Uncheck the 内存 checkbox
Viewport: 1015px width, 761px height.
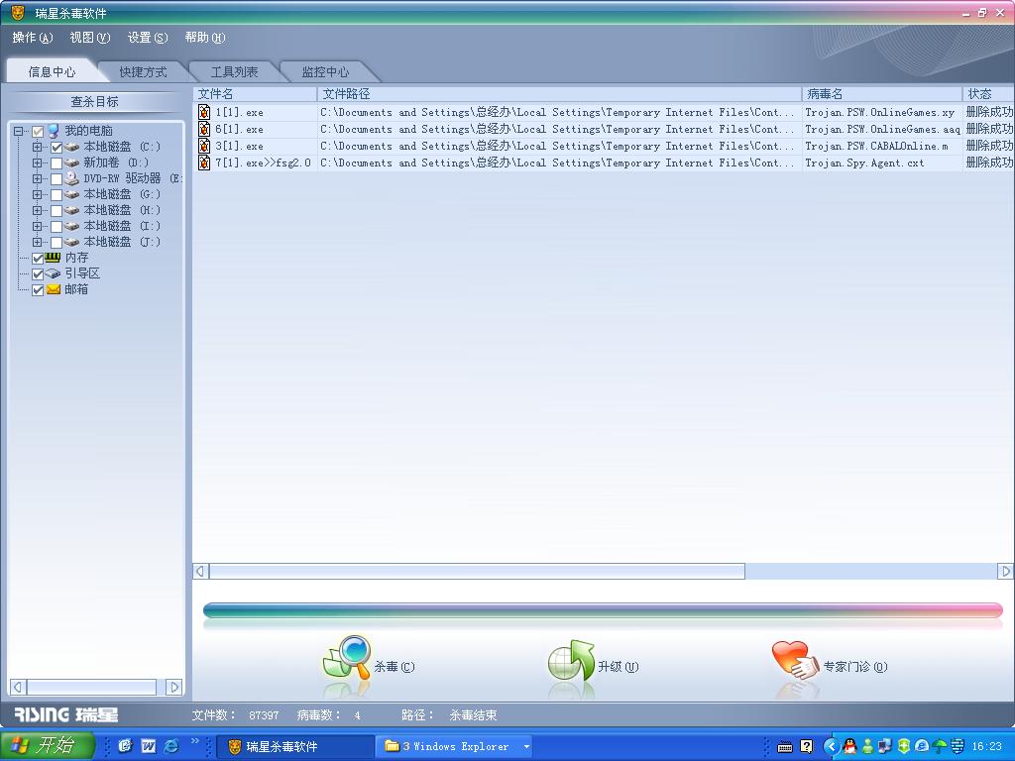click(x=38, y=258)
